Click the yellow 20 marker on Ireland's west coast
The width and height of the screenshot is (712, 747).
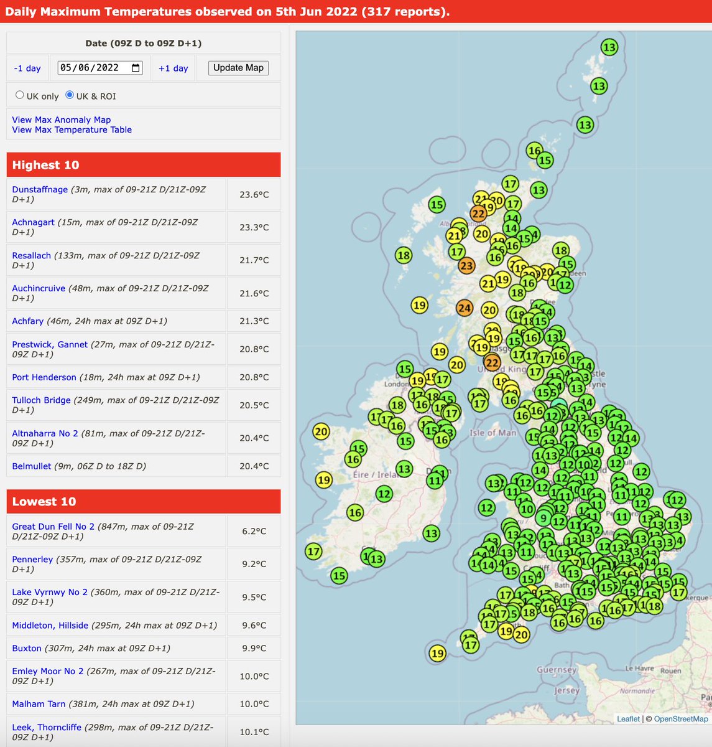point(321,431)
